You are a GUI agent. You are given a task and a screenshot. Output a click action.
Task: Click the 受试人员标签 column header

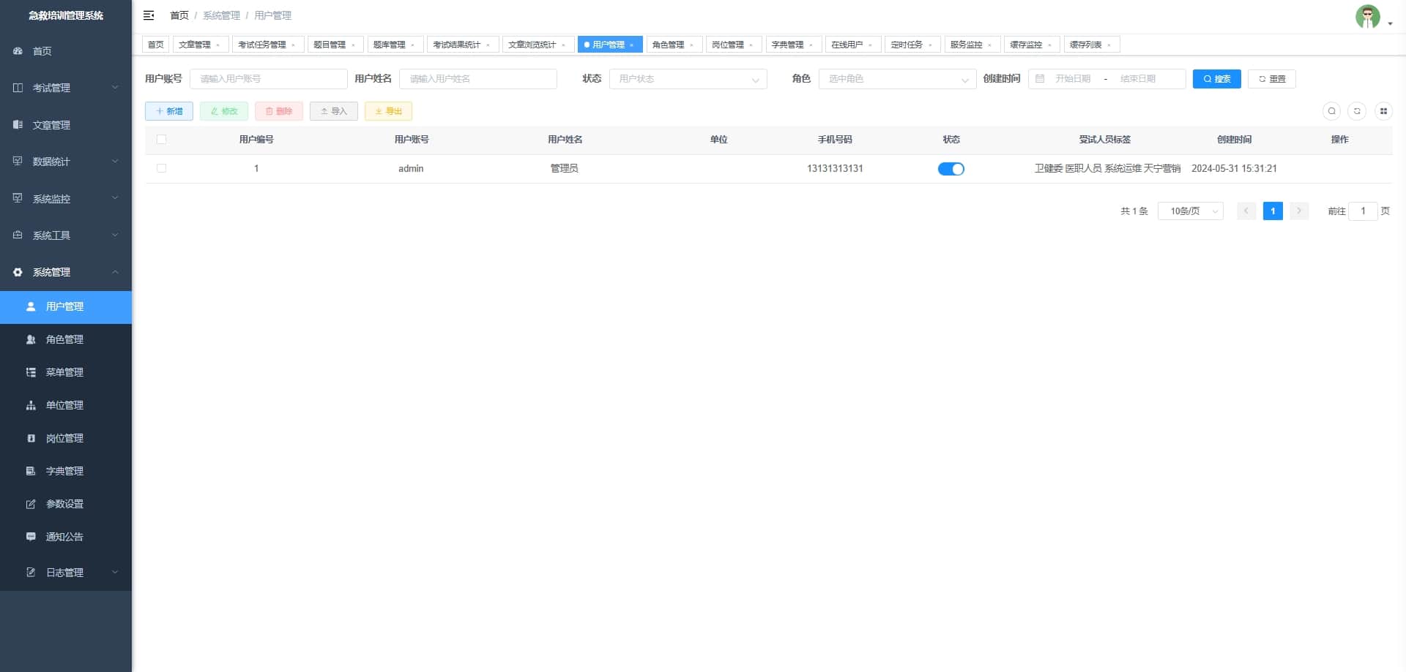(1105, 140)
